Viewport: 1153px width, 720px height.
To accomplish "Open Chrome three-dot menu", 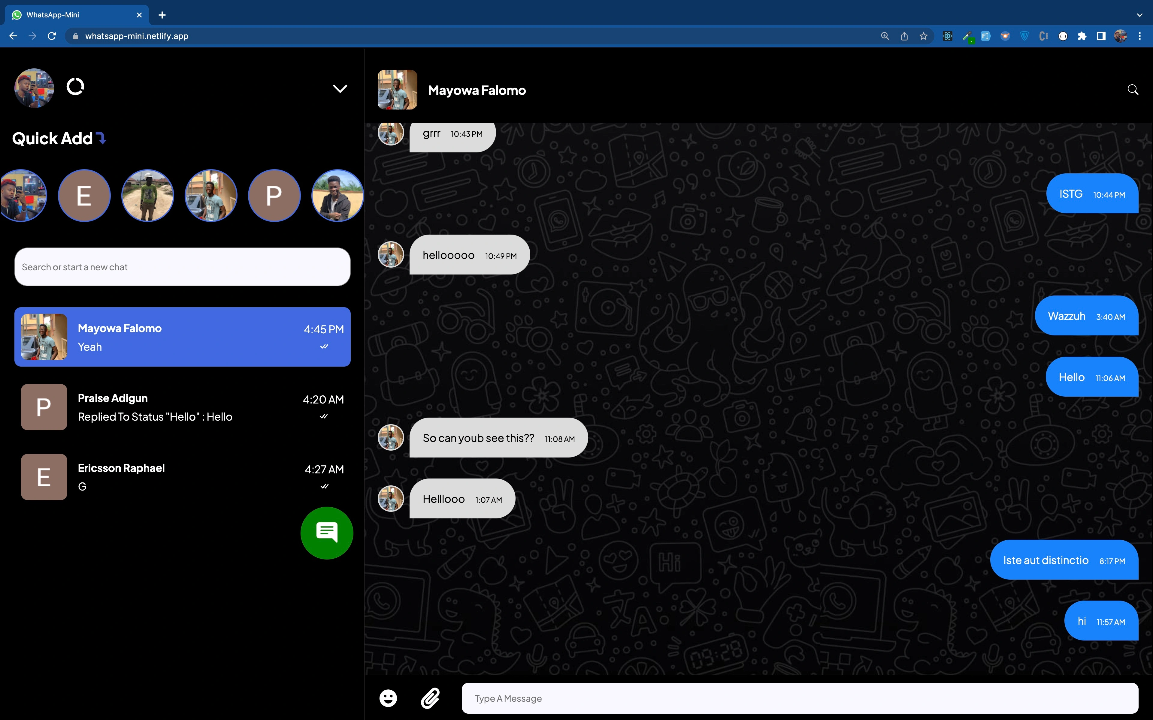I will (x=1140, y=36).
